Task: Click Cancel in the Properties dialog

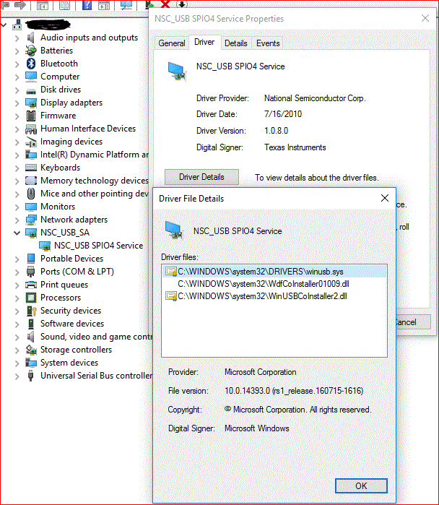Action: [x=413, y=322]
